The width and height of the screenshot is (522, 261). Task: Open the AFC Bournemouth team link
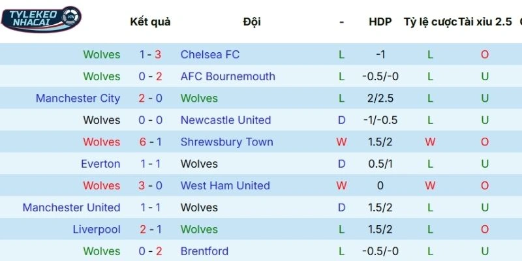click(228, 76)
